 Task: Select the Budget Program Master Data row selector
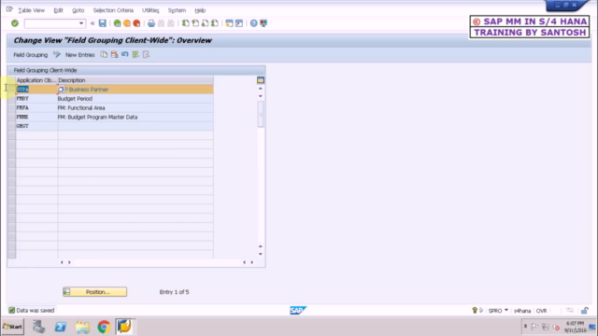[11, 117]
